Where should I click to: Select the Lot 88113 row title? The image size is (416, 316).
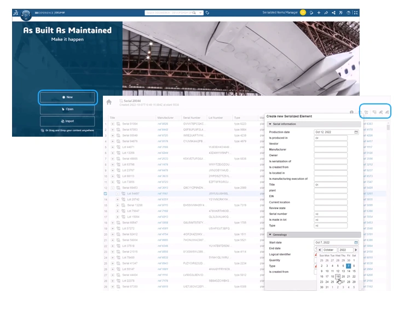coord(128,176)
